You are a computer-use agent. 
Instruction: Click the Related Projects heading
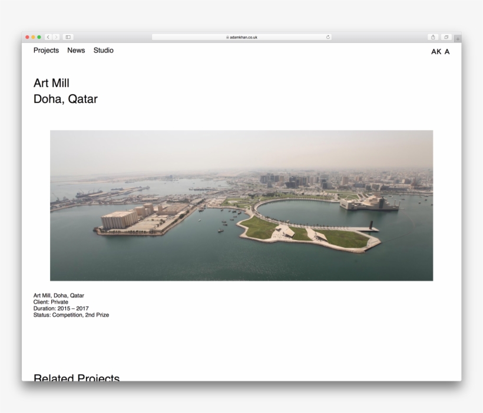[x=77, y=377]
